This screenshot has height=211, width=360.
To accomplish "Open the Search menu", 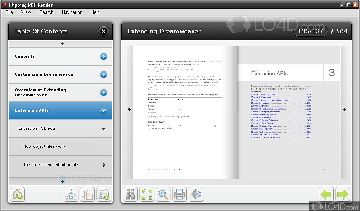I will (46, 12).
